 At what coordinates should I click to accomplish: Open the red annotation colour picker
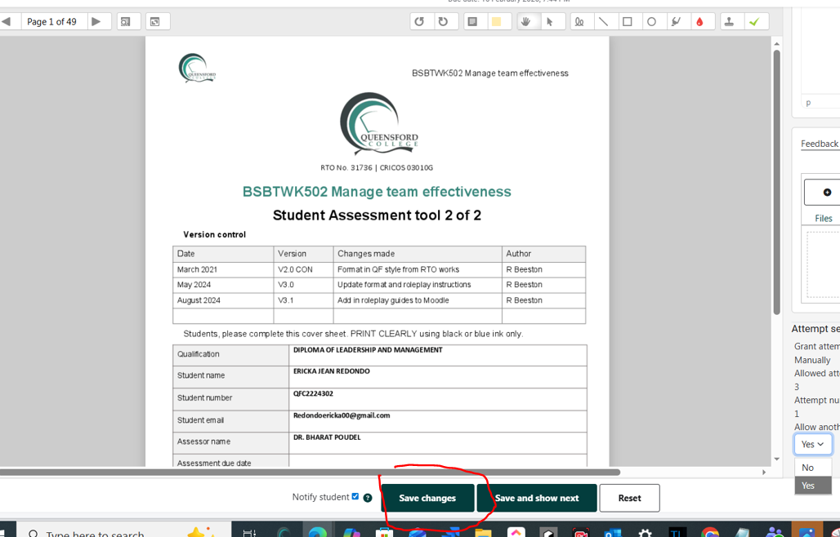pos(699,21)
